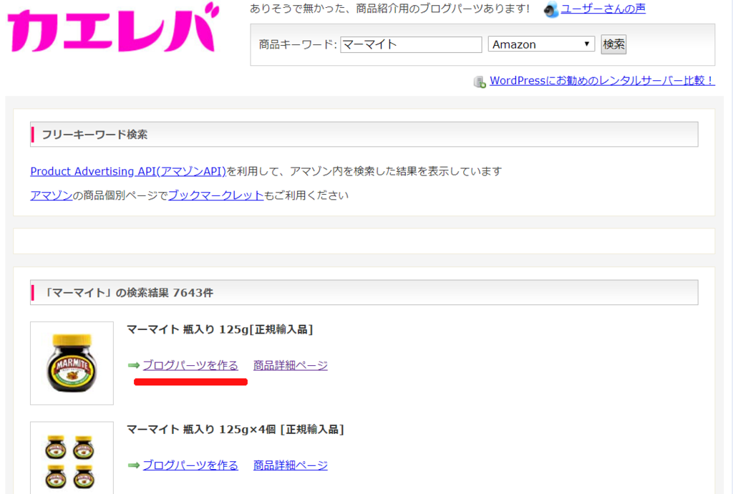This screenshot has width=733, height=494.
Task: Click the 検索 search button
Action: (x=613, y=44)
